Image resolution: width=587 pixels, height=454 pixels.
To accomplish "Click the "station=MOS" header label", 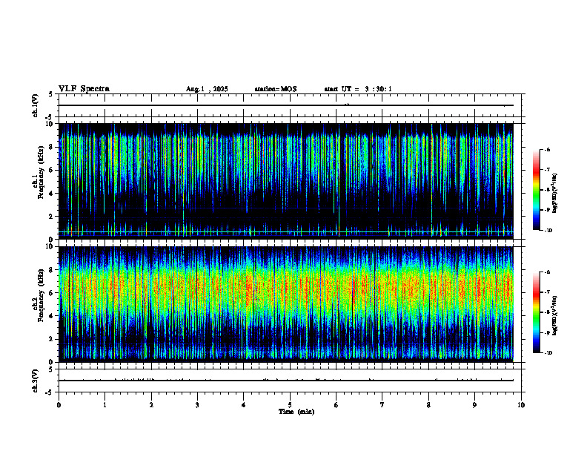I will click(x=276, y=89).
